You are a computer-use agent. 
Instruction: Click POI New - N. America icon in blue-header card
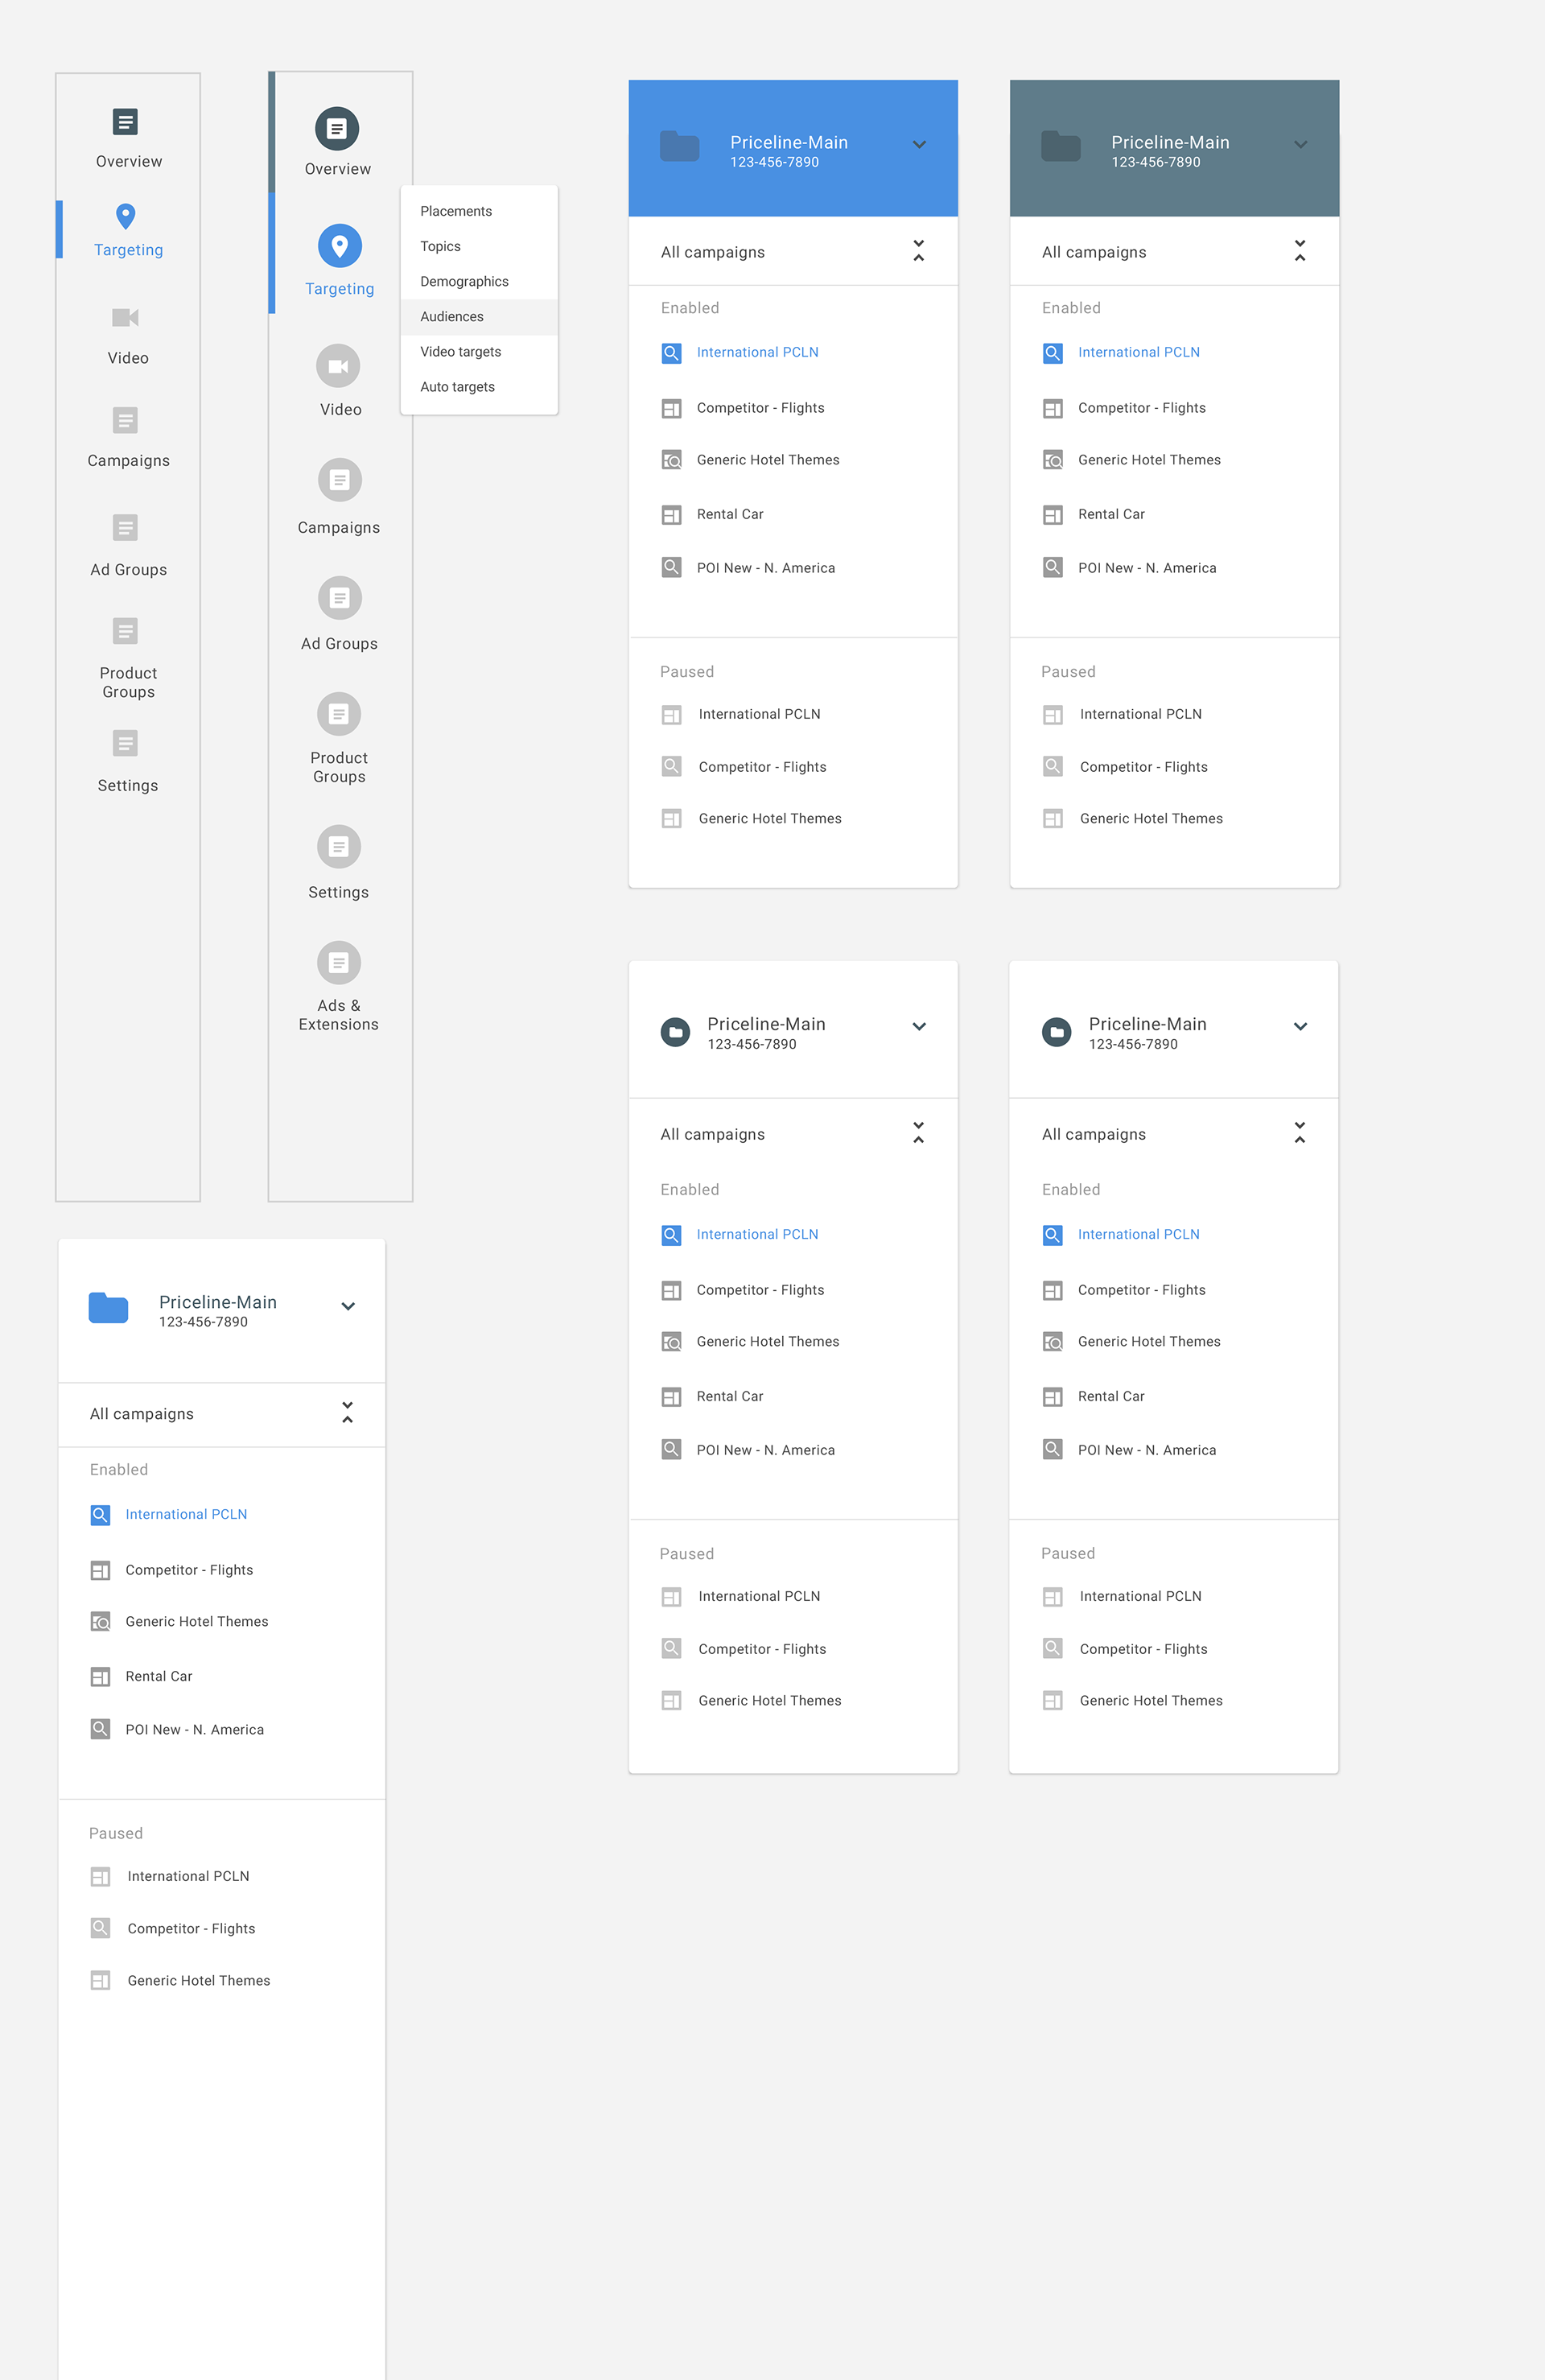(672, 567)
